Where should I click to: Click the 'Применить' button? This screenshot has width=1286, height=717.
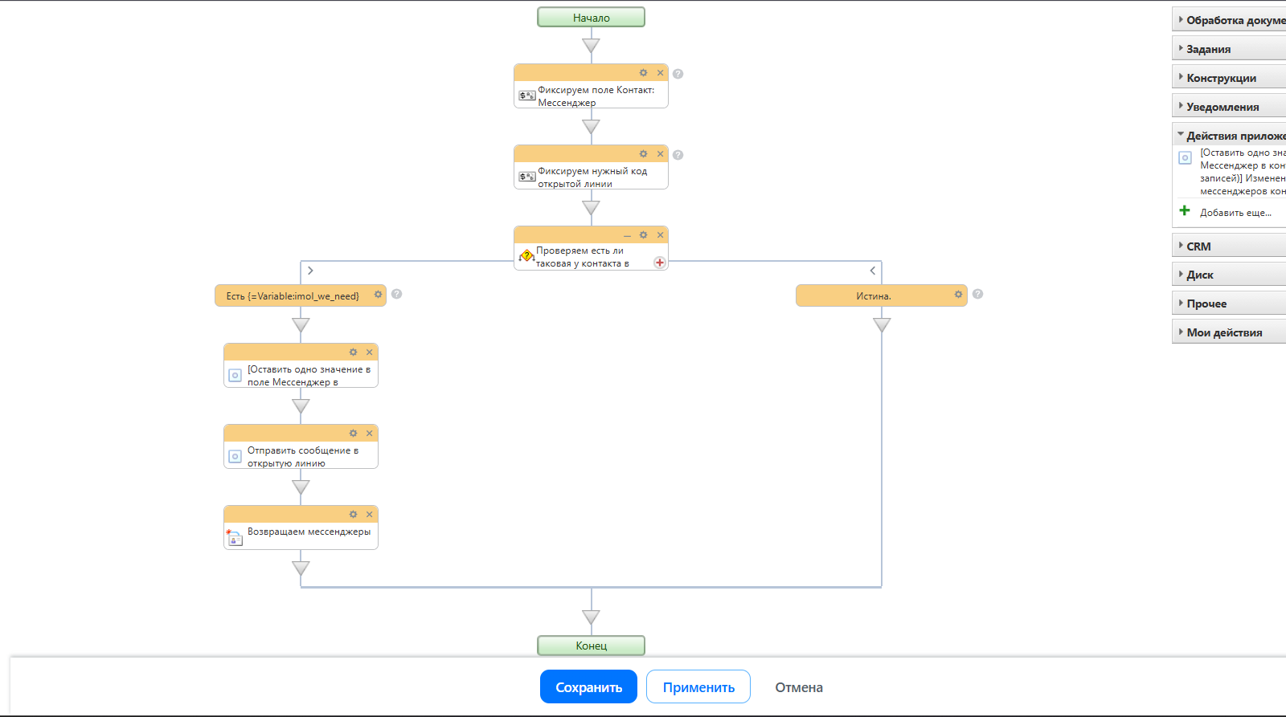click(698, 687)
